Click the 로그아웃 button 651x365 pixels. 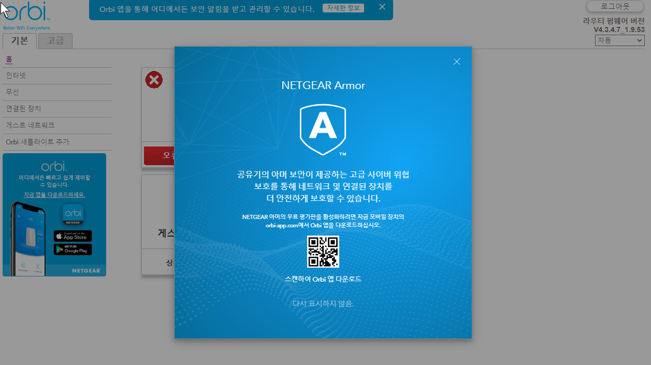615,6
